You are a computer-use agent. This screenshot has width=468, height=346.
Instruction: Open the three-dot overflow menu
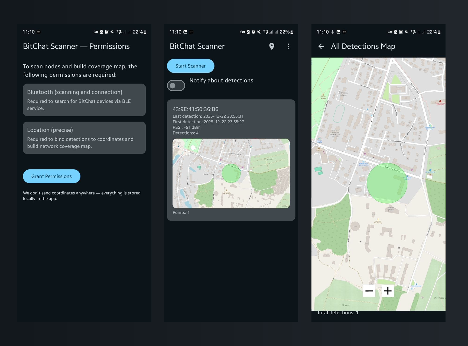point(288,46)
